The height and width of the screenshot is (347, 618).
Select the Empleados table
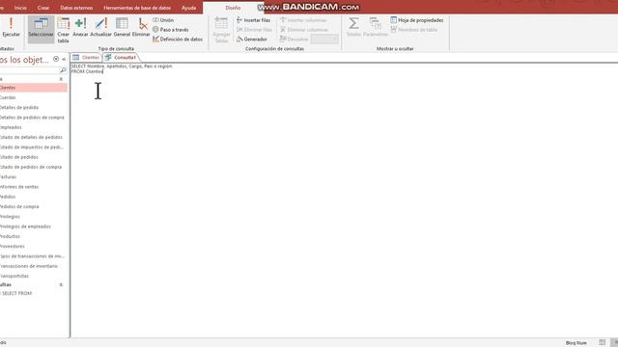34,127
